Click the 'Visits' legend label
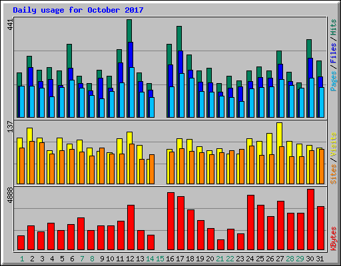The width and height of the screenshot is (341, 266). pyautogui.click(x=334, y=144)
